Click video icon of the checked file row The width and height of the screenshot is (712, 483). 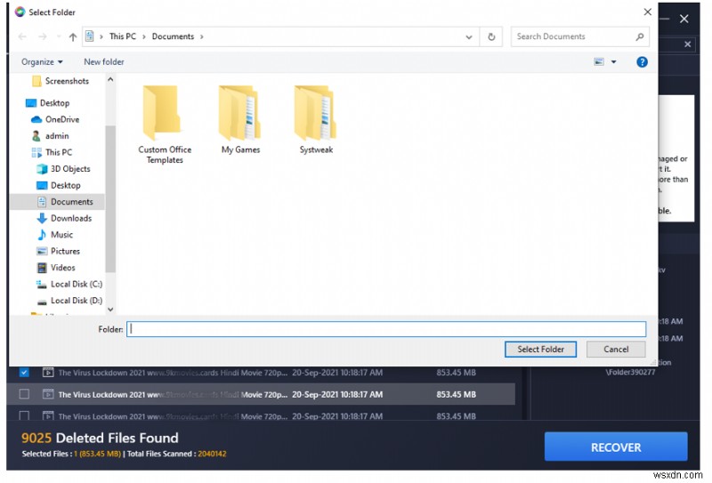click(x=48, y=373)
